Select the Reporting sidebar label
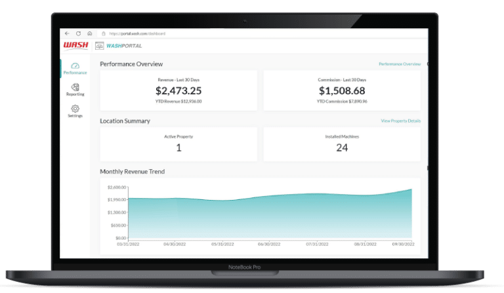This screenshot has width=504, height=293. click(x=75, y=94)
